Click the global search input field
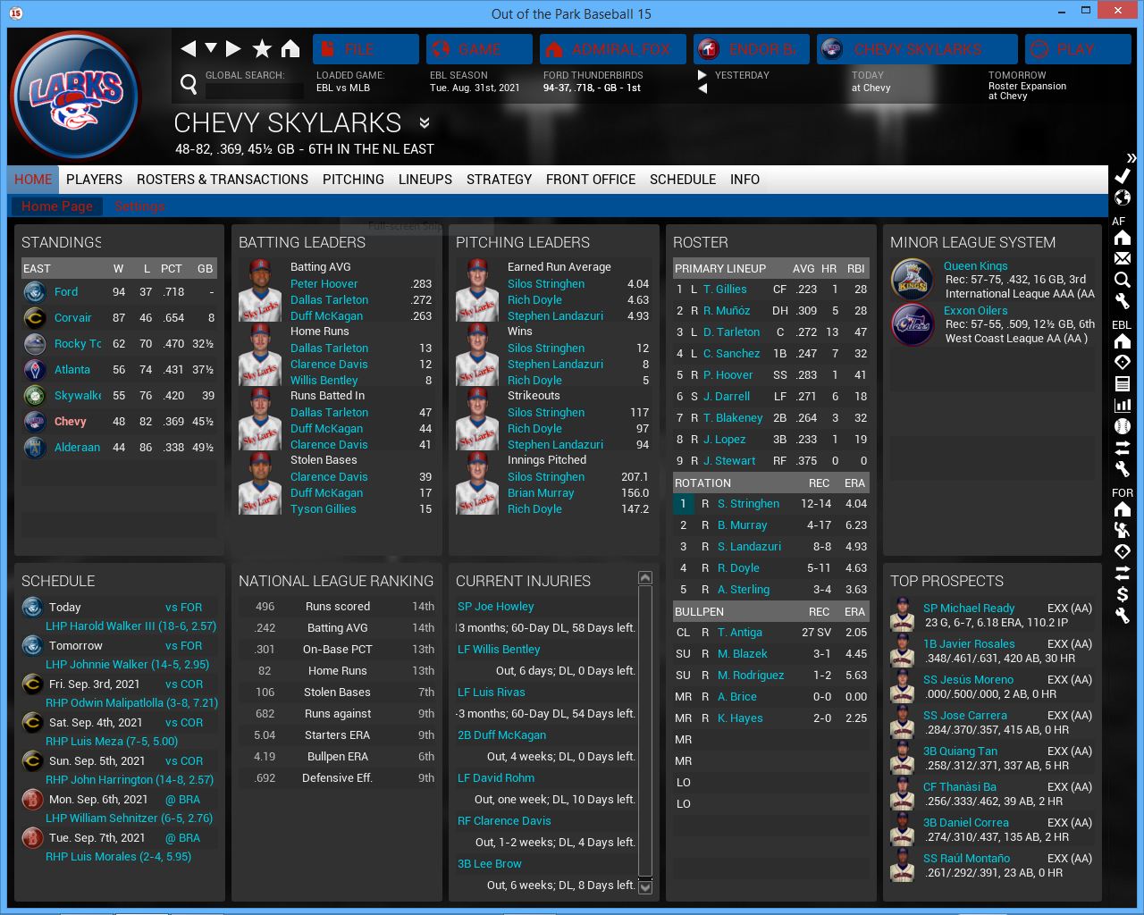 255,90
